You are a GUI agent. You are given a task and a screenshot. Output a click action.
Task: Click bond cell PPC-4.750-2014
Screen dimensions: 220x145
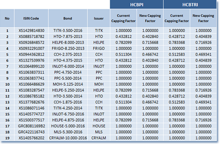pos(68,72)
